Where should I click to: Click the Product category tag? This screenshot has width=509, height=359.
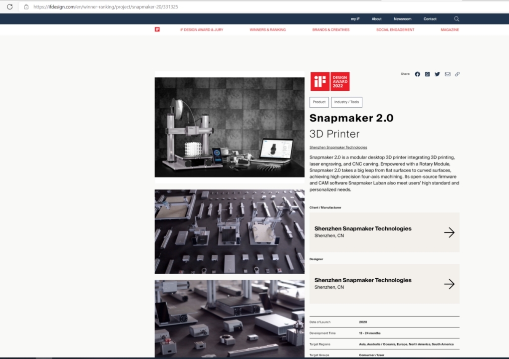pyautogui.click(x=319, y=102)
